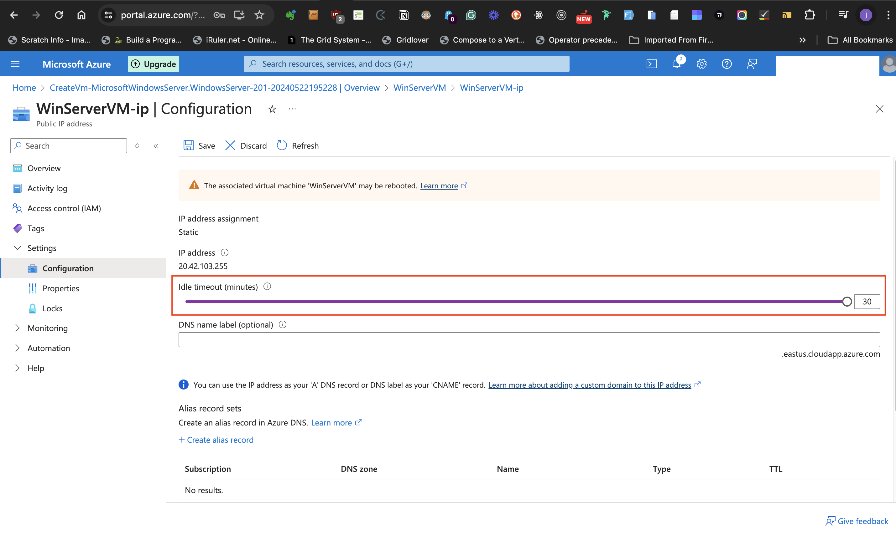Click the IP address info icon
896x535 pixels.
click(x=225, y=252)
